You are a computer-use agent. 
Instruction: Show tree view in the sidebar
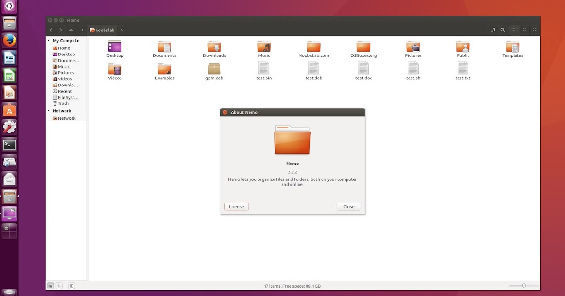pyautogui.click(x=59, y=286)
